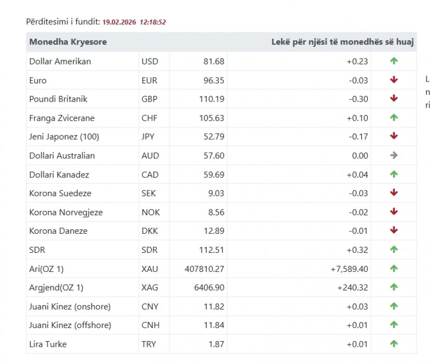This screenshot has height=364, width=430.
Task: Click the green up arrow for XAU gold
Action: pyautogui.click(x=394, y=269)
